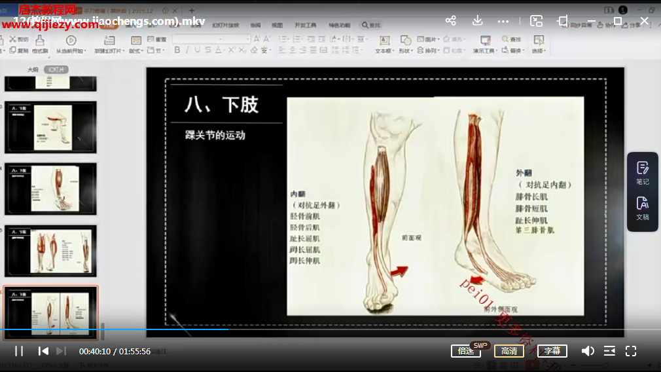661x372 pixels.
Task: Toggle bold formatting
Action: click(177, 50)
